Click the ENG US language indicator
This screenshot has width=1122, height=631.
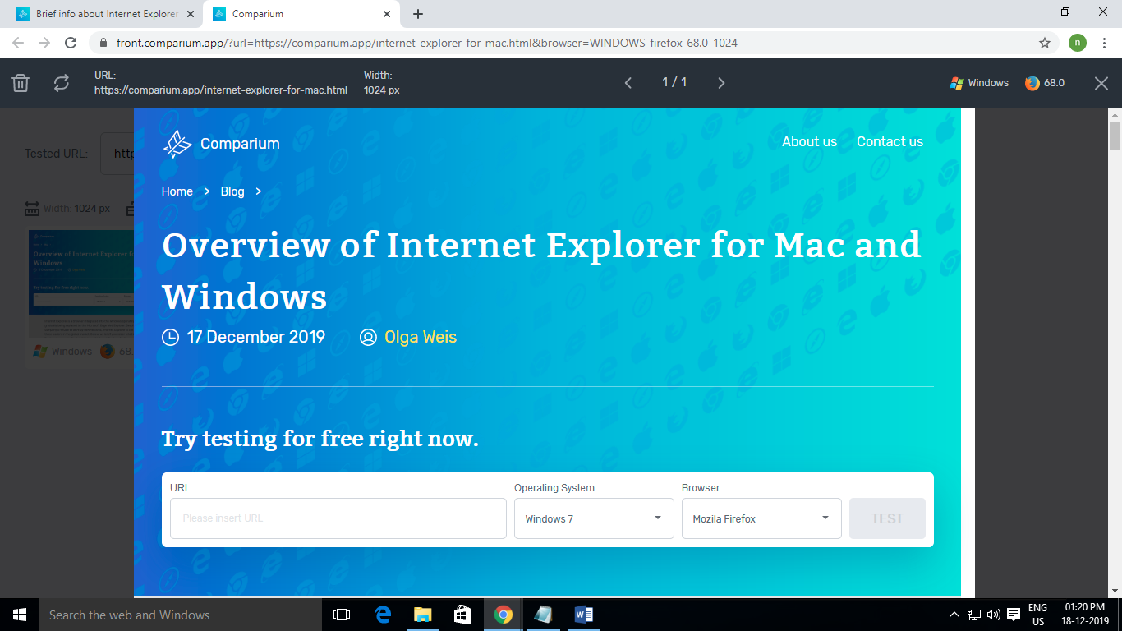[1038, 615]
